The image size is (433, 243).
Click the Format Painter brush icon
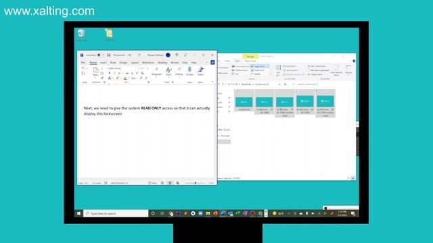pyautogui.click(x=102, y=78)
